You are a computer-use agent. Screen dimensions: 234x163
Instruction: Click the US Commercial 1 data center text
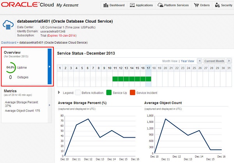(68, 27)
